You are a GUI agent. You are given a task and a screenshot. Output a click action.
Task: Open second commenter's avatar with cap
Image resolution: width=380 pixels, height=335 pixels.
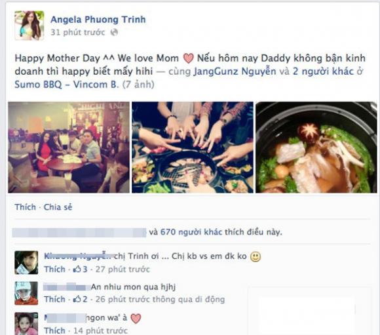click(26, 293)
